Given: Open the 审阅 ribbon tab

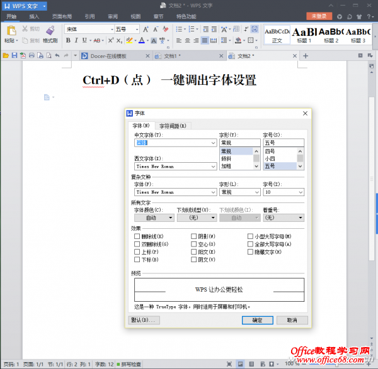Looking at the screenshot, I should (113, 16).
